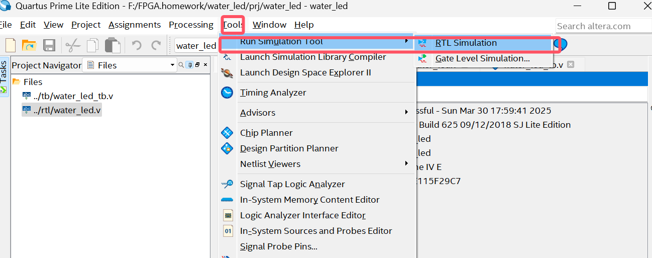
Task: Expand the Advisors submenu
Action: coord(316,113)
